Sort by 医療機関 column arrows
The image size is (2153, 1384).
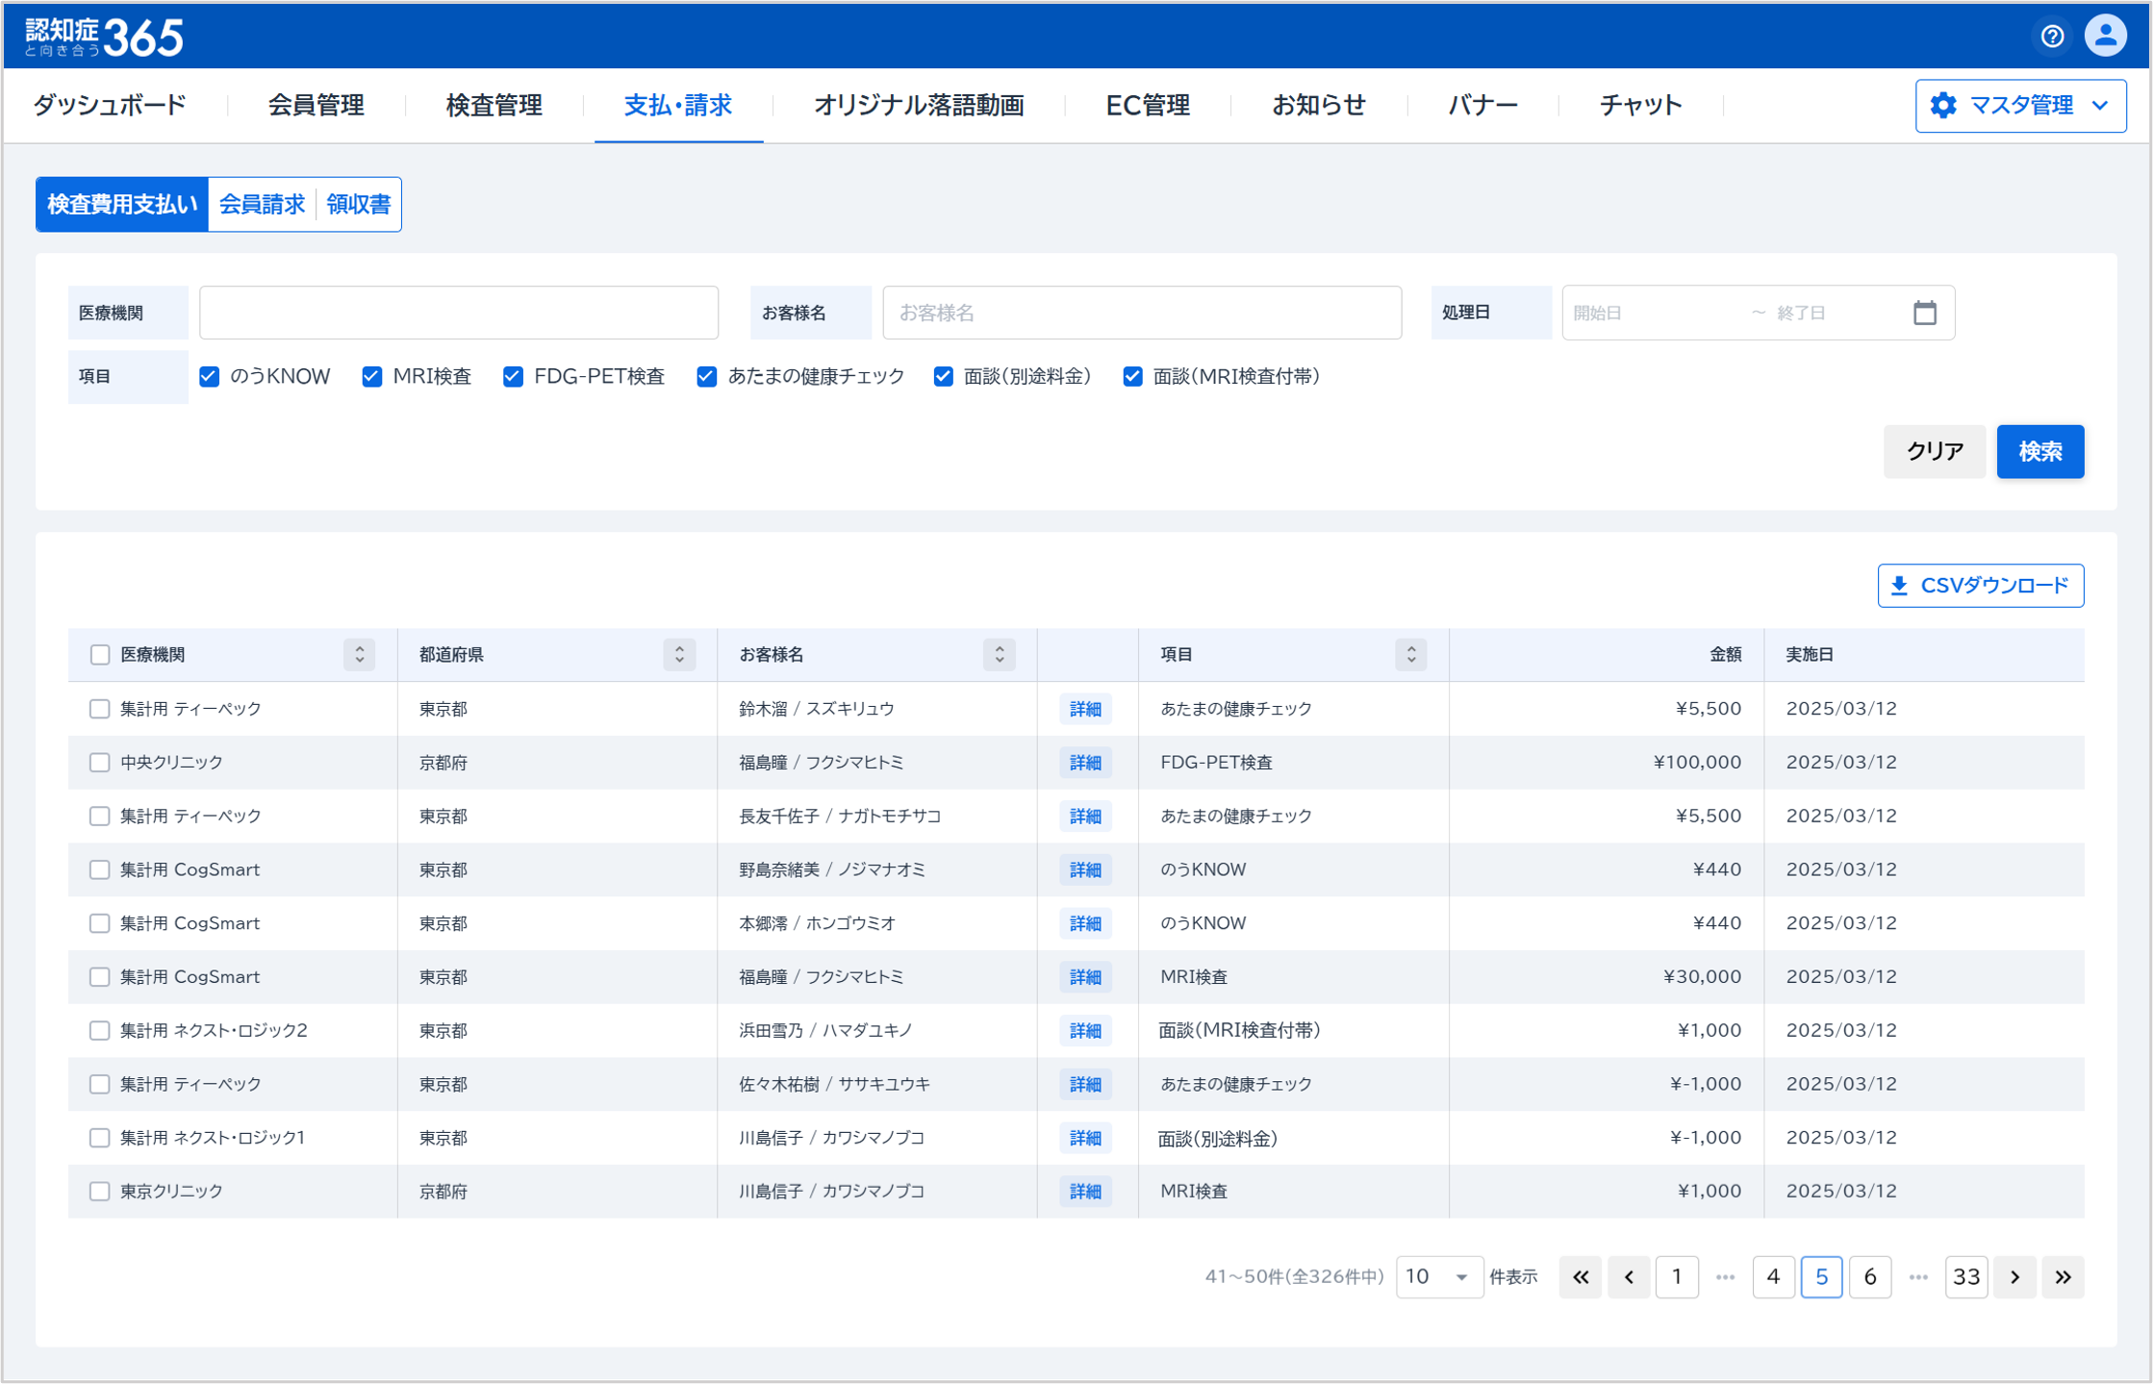[359, 655]
